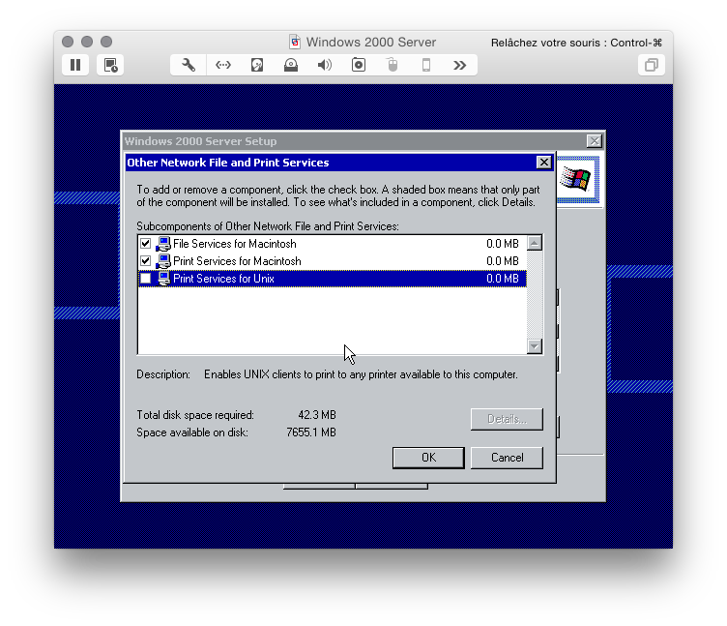727x626 pixels.
Task: Uncheck Print Services for Macintosh checkbox
Action: click(x=146, y=261)
